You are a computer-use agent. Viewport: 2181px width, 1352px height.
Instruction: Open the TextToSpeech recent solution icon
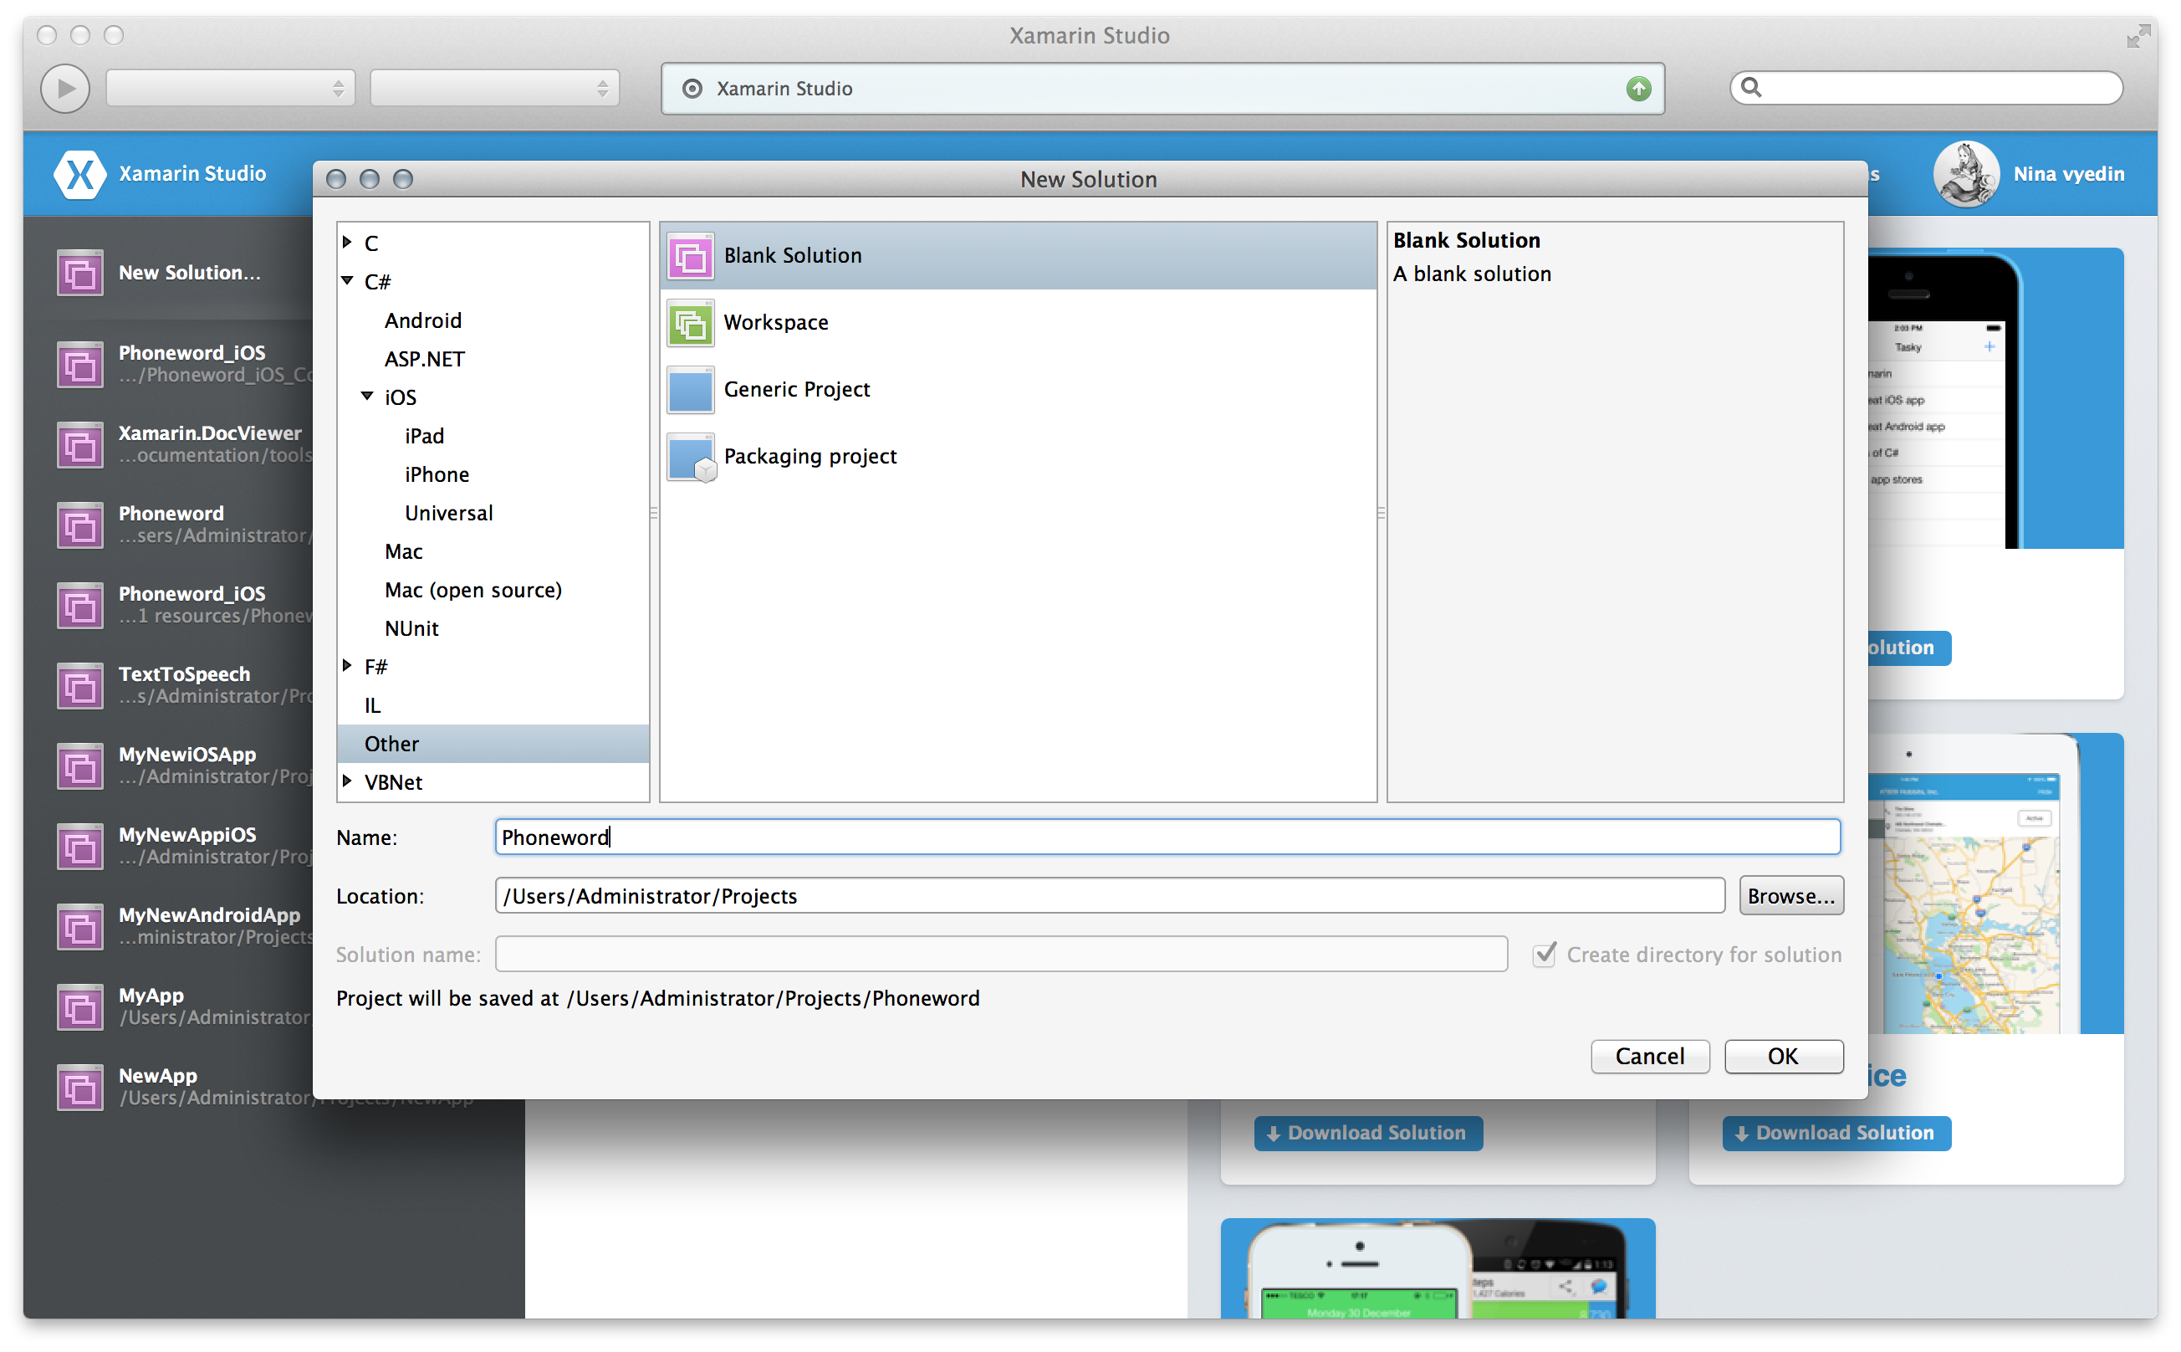79,686
